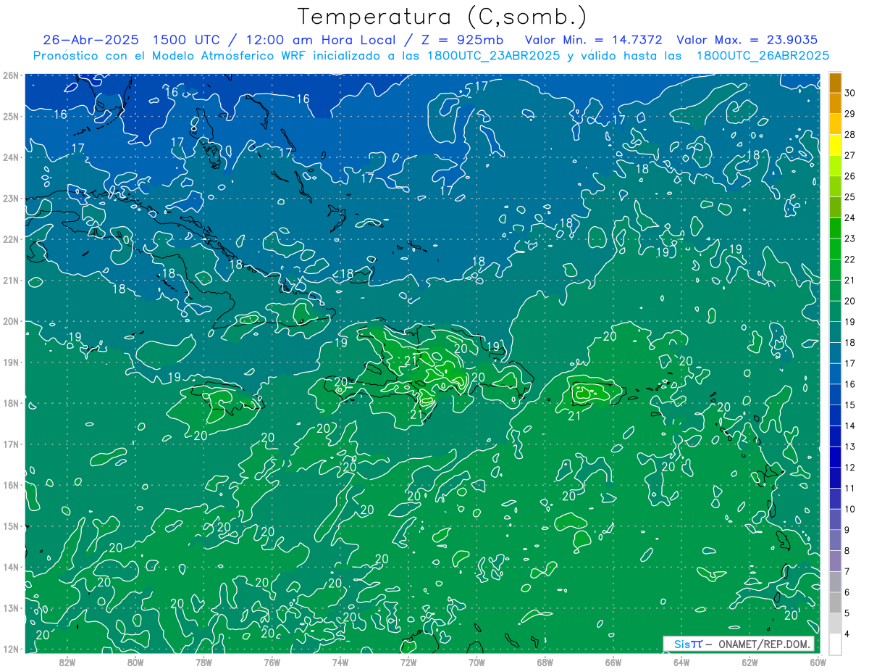Click the 13N latitude axis label
Viewport: 869px width, 672px height.
[x=10, y=607]
